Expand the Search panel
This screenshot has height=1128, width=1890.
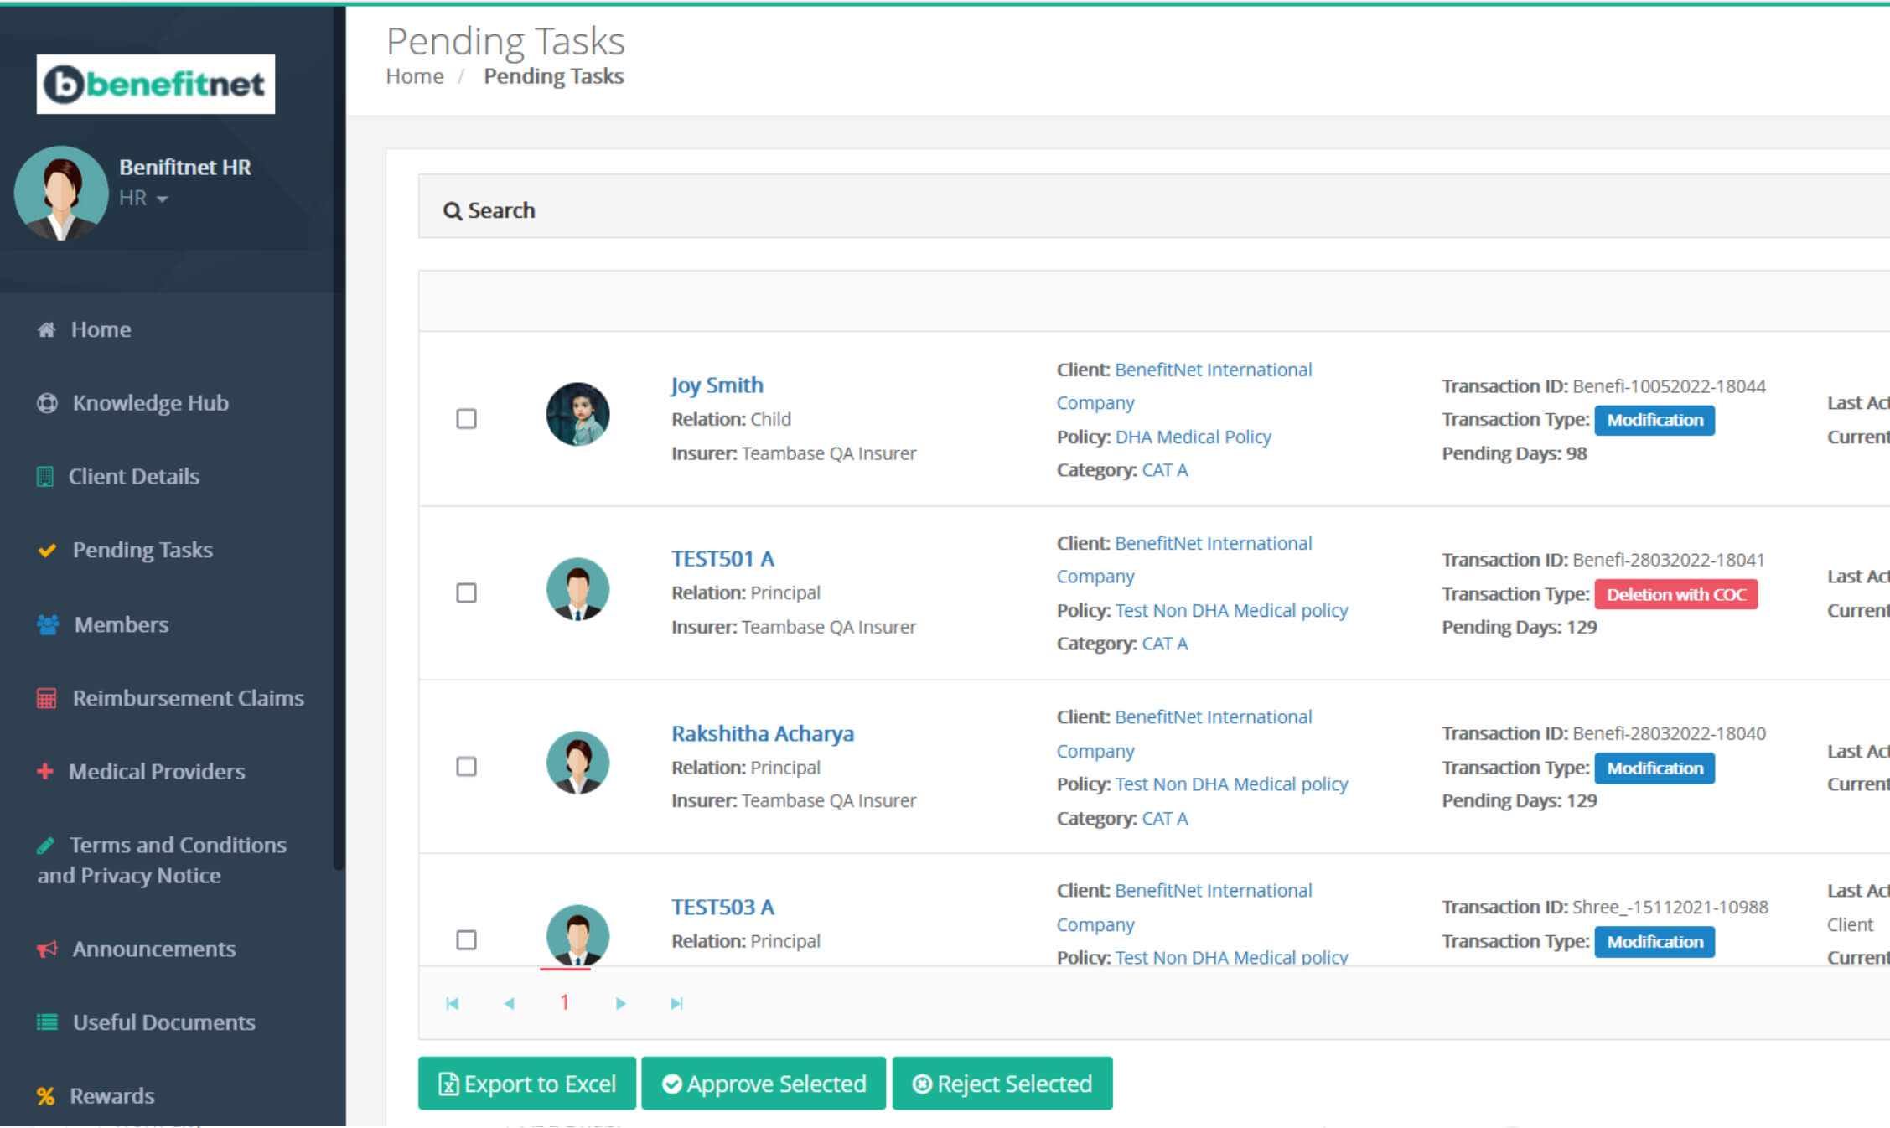pyautogui.click(x=489, y=210)
